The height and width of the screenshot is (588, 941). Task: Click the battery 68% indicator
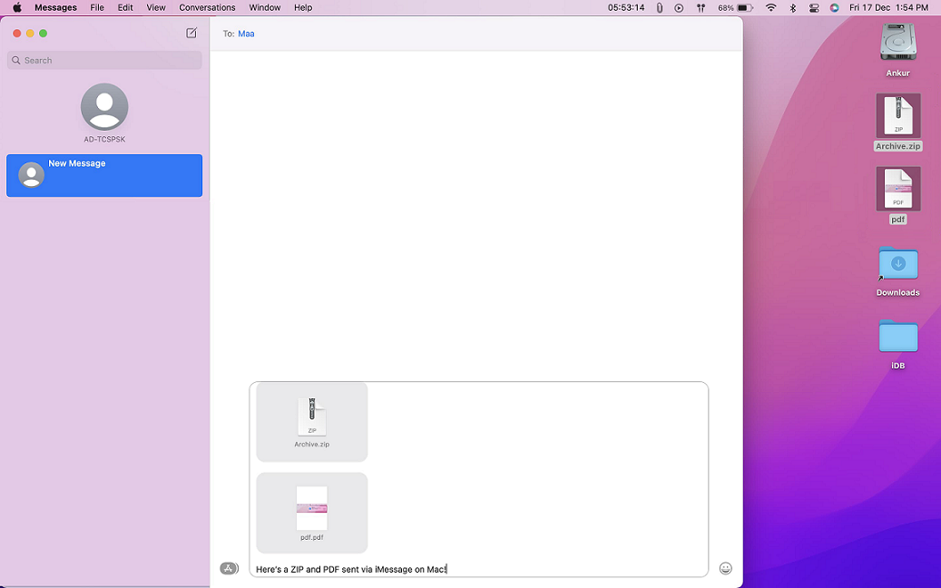coord(735,8)
